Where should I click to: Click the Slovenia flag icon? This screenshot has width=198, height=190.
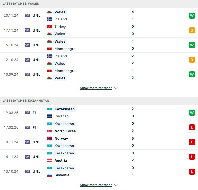point(49,175)
